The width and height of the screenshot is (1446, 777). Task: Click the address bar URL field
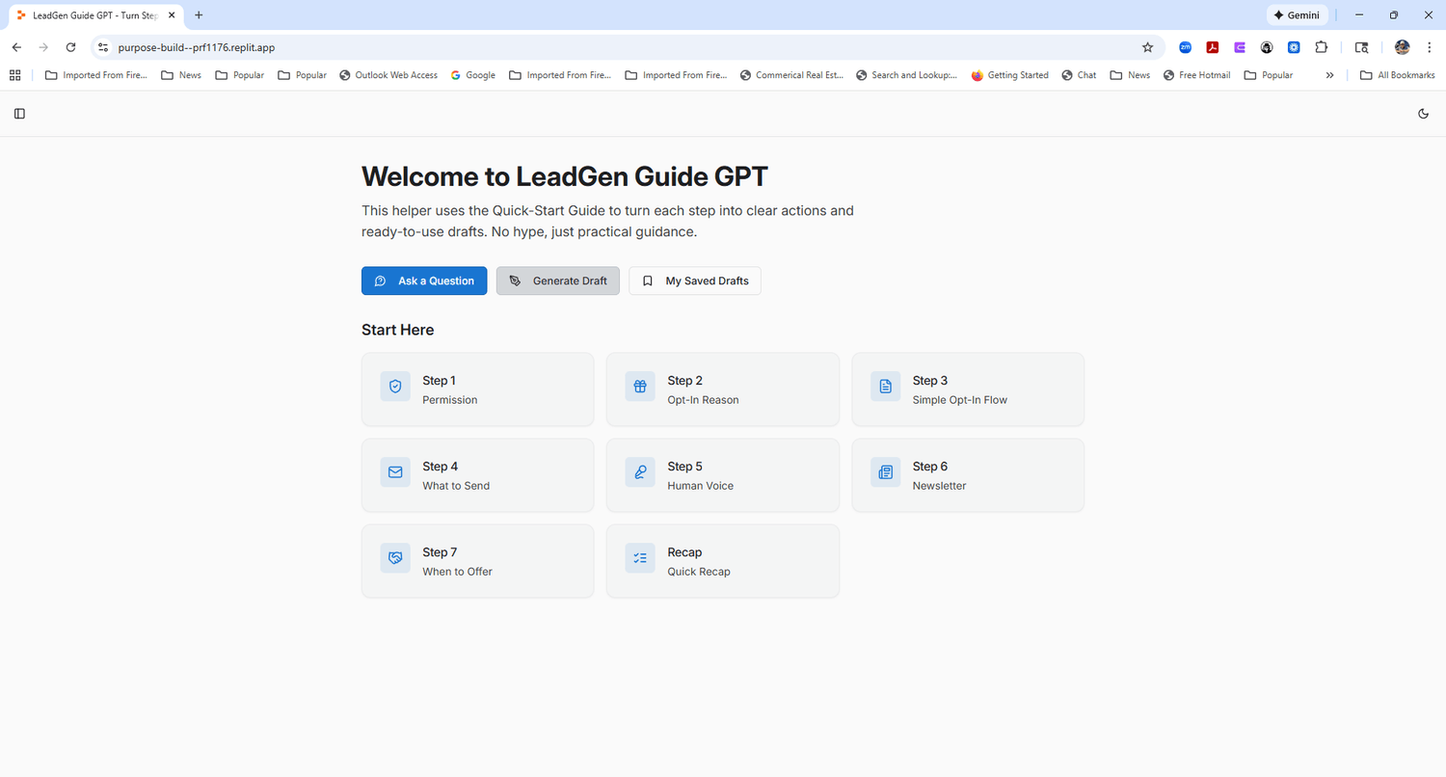(617, 47)
